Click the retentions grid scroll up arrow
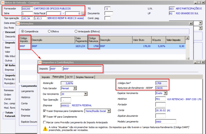206x134 pixels. tap(187, 38)
